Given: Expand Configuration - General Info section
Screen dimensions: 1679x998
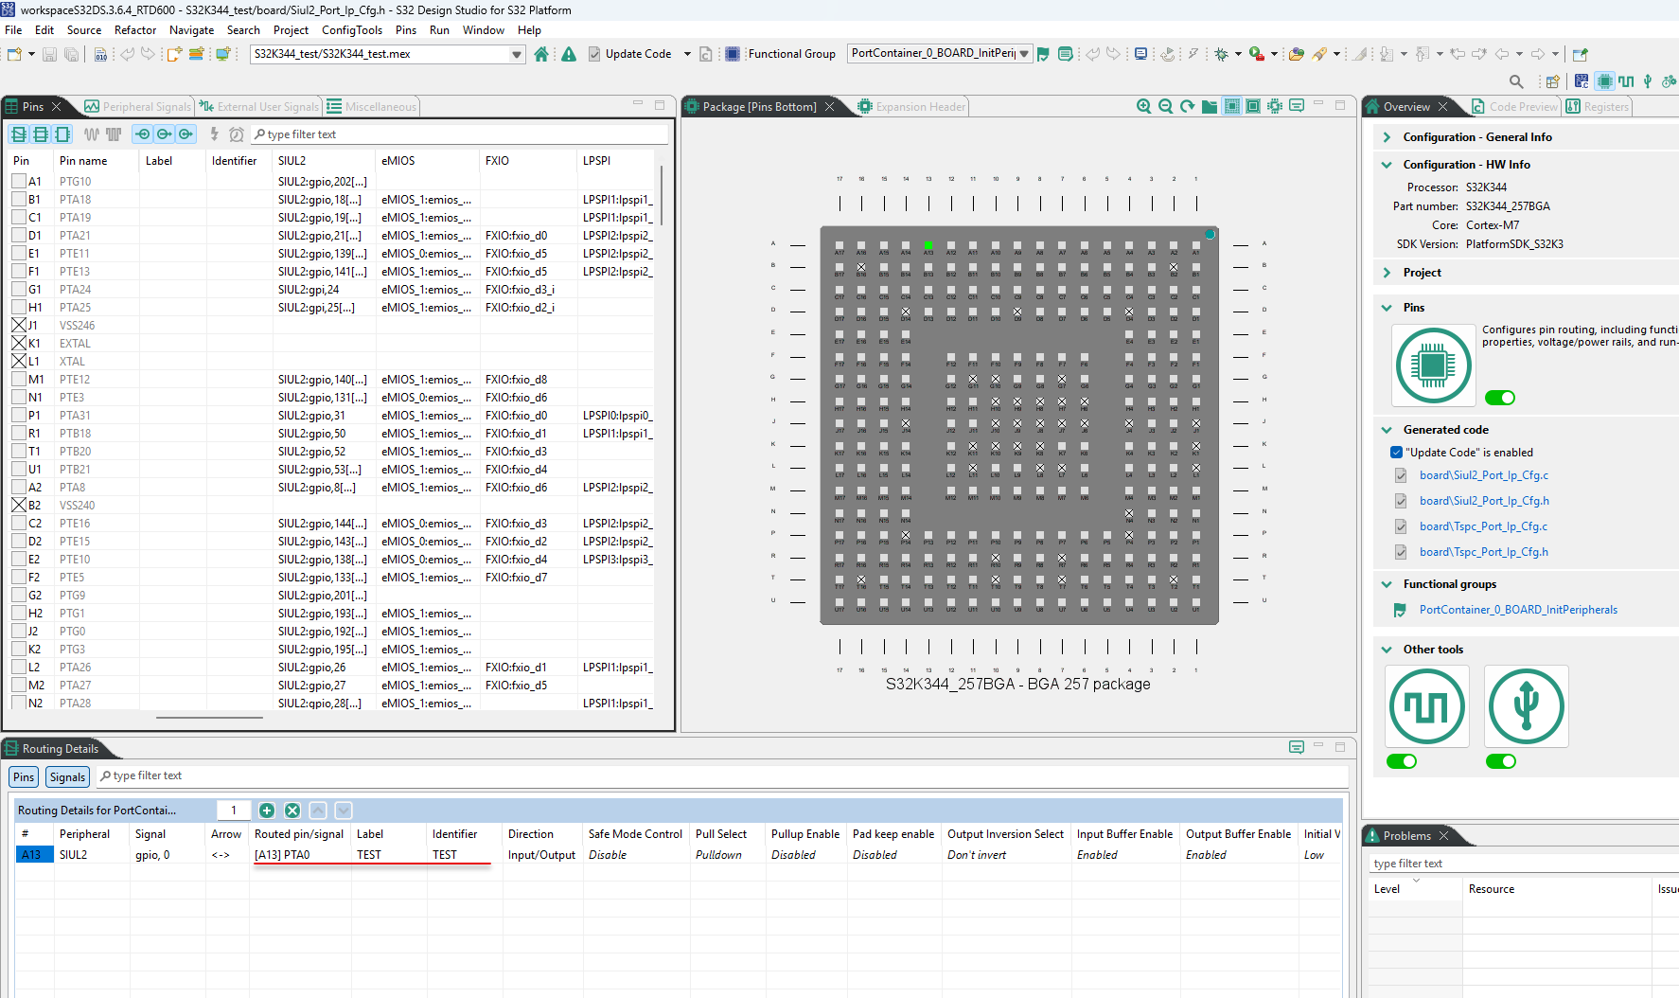Looking at the screenshot, I should click(1387, 137).
